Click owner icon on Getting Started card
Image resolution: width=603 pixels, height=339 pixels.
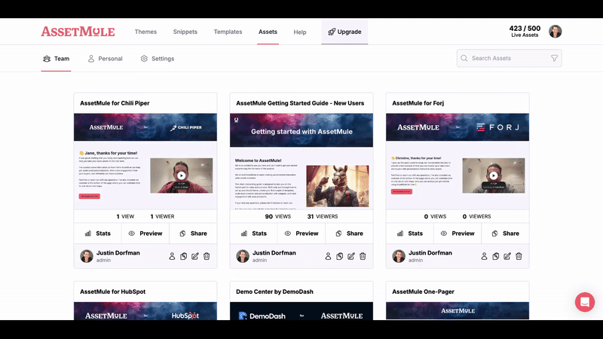pos(328,256)
